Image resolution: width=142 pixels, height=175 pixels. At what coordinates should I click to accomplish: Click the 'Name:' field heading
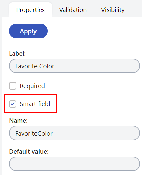point(18,121)
